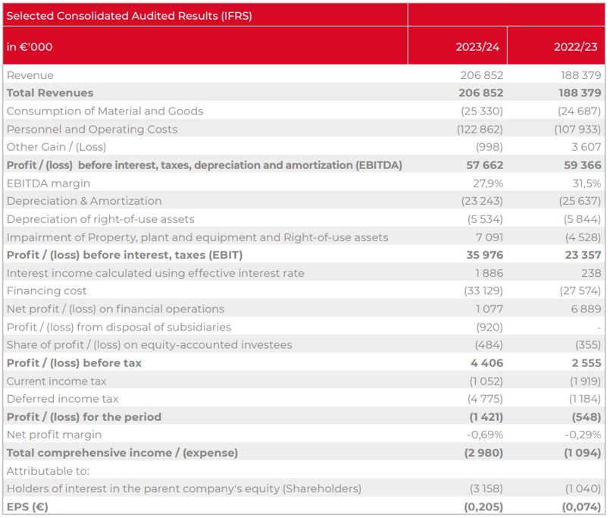This screenshot has width=610, height=518.
Task: Click the 'Financing cost' label
Action: (x=46, y=291)
